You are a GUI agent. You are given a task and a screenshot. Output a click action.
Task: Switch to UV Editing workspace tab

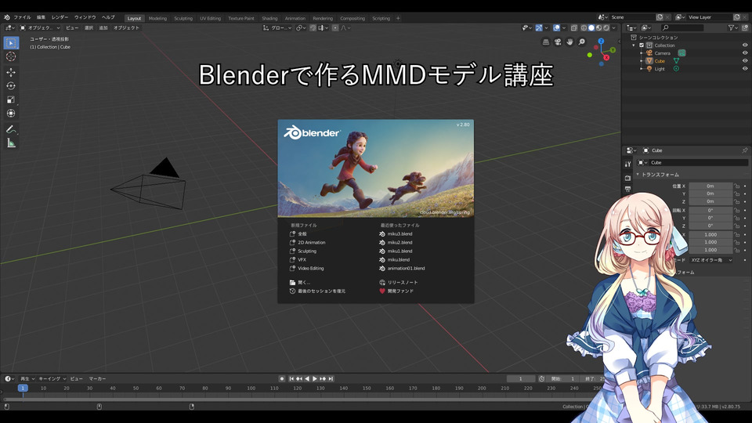[x=211, y=18]
